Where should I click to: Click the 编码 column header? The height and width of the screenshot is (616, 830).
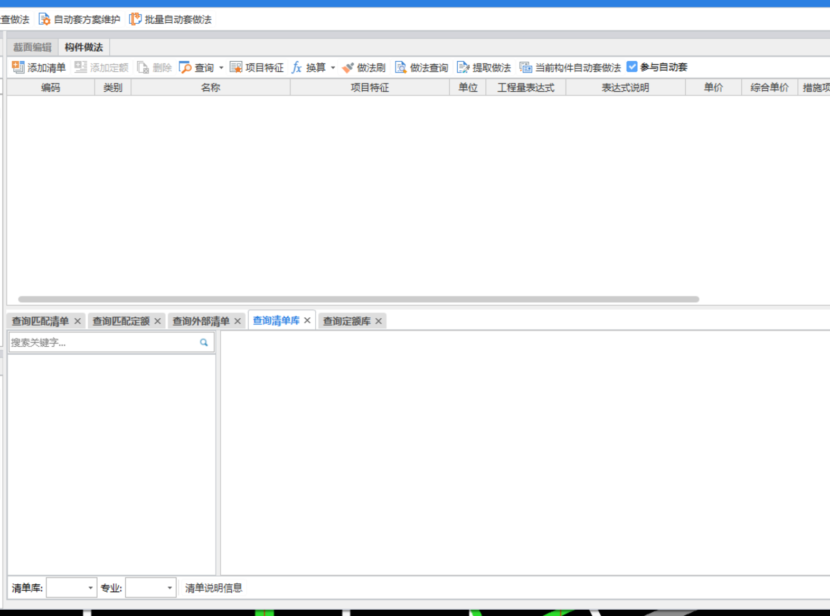point(51,88)
